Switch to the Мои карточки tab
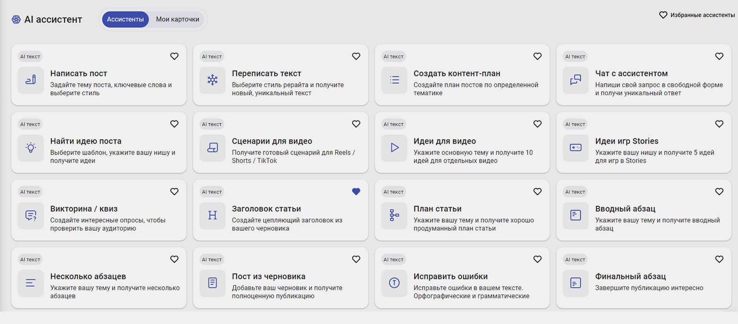Viewport: 738px width, 324px height. (177, 20)
